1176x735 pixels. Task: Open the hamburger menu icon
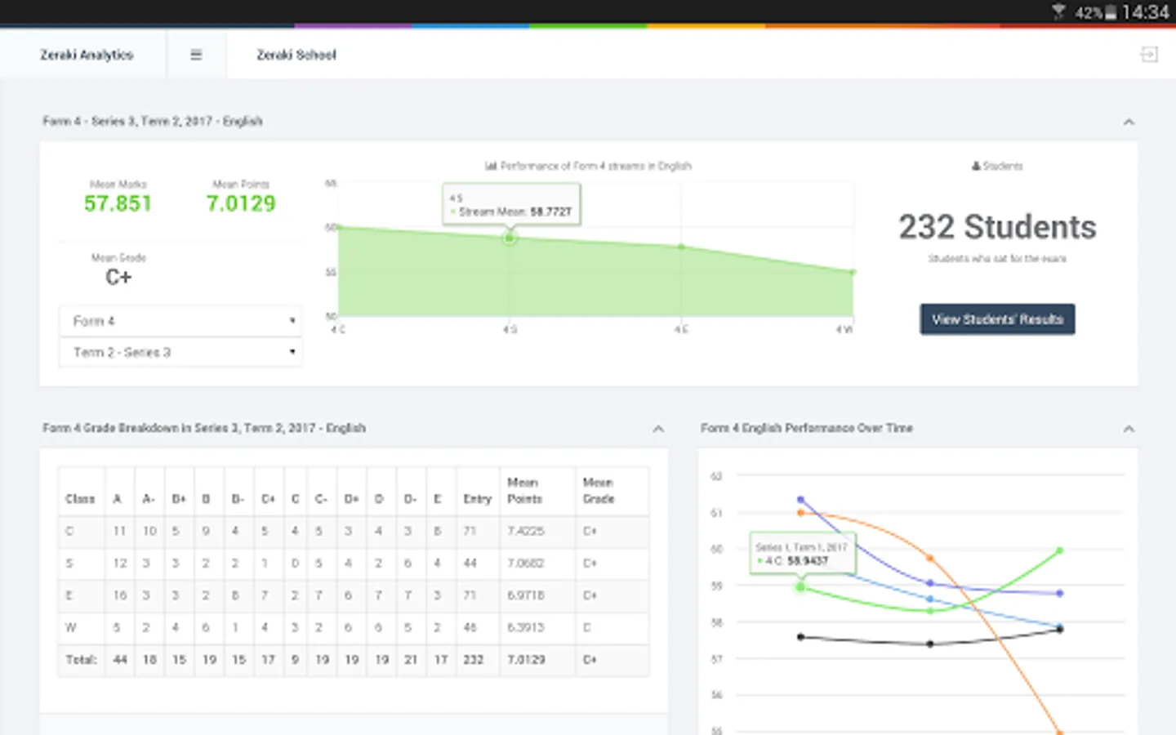point(196,55)
